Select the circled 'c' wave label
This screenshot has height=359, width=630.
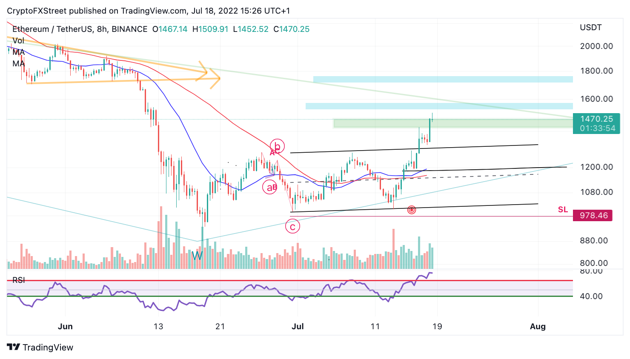pyautogui.click(x=292, y=227)
